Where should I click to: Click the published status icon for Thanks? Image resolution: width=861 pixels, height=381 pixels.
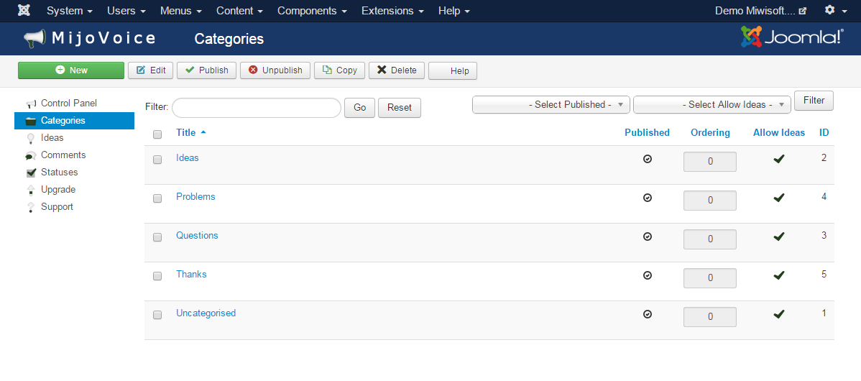pyautogui.click(x=647, y=275)
